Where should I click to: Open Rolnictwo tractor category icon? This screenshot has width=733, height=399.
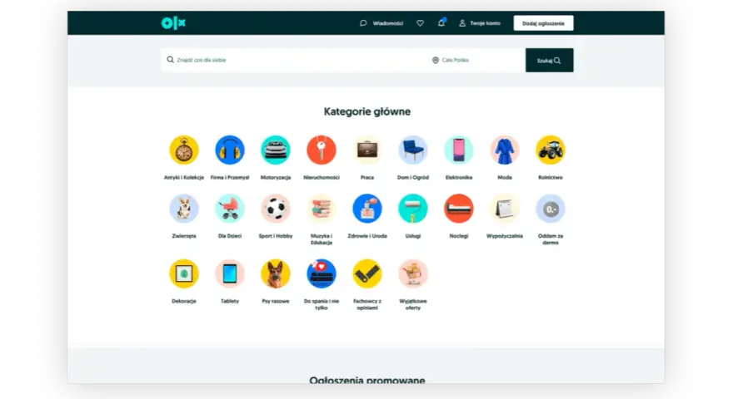click(551, 150)
